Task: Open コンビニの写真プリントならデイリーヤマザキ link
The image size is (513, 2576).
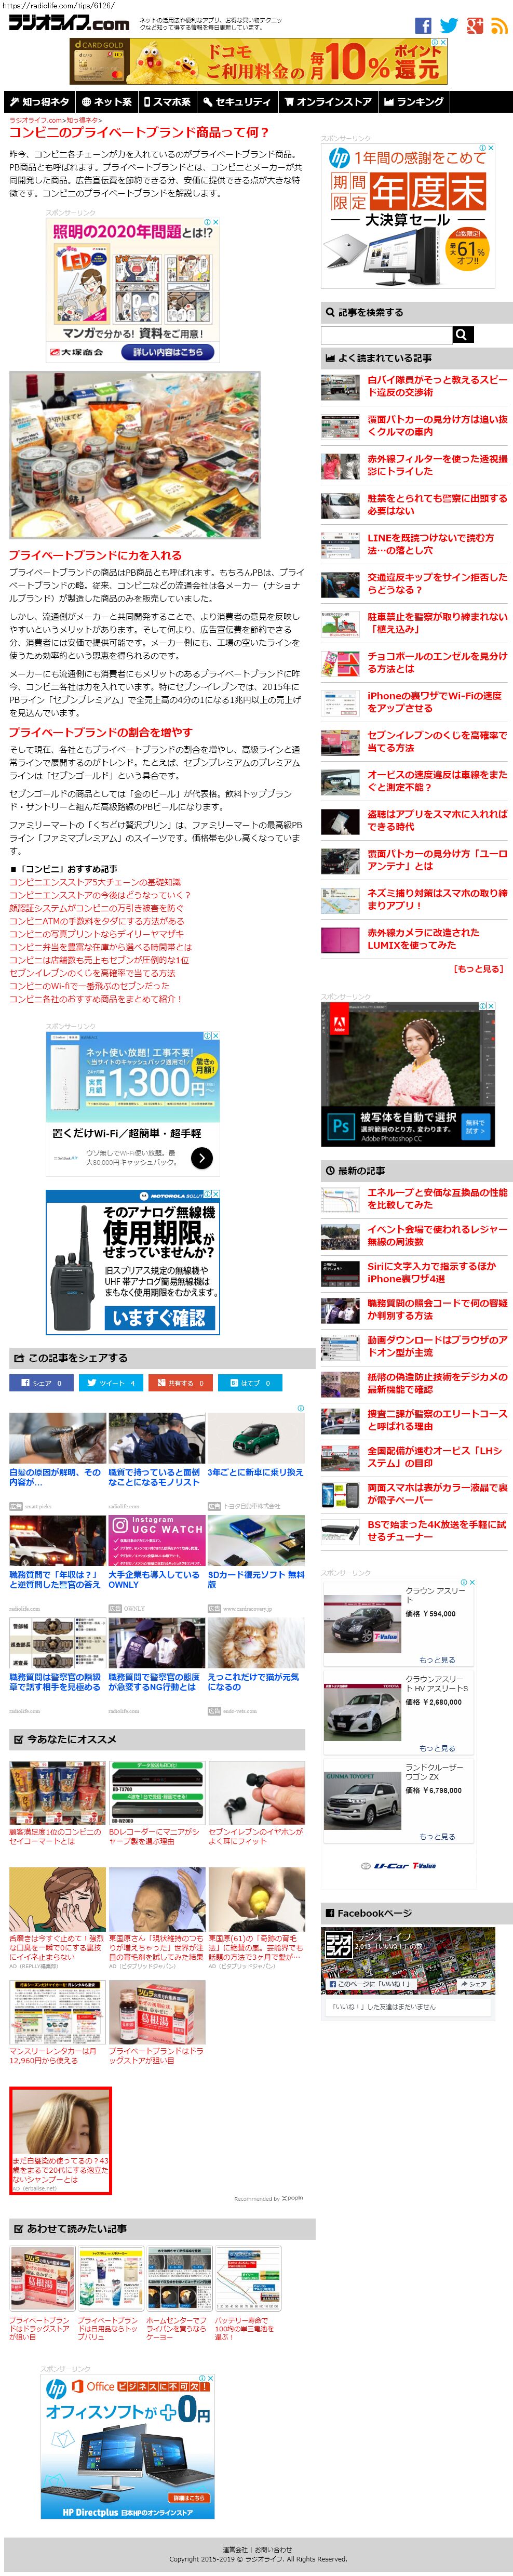Action: 97,935
